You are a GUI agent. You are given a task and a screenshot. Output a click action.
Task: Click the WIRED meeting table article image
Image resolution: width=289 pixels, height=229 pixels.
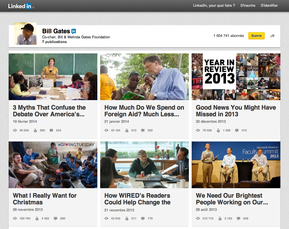click(144, 165)
